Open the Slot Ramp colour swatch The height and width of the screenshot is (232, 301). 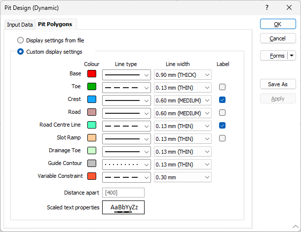pyautogui.click(x=91, y=138)
